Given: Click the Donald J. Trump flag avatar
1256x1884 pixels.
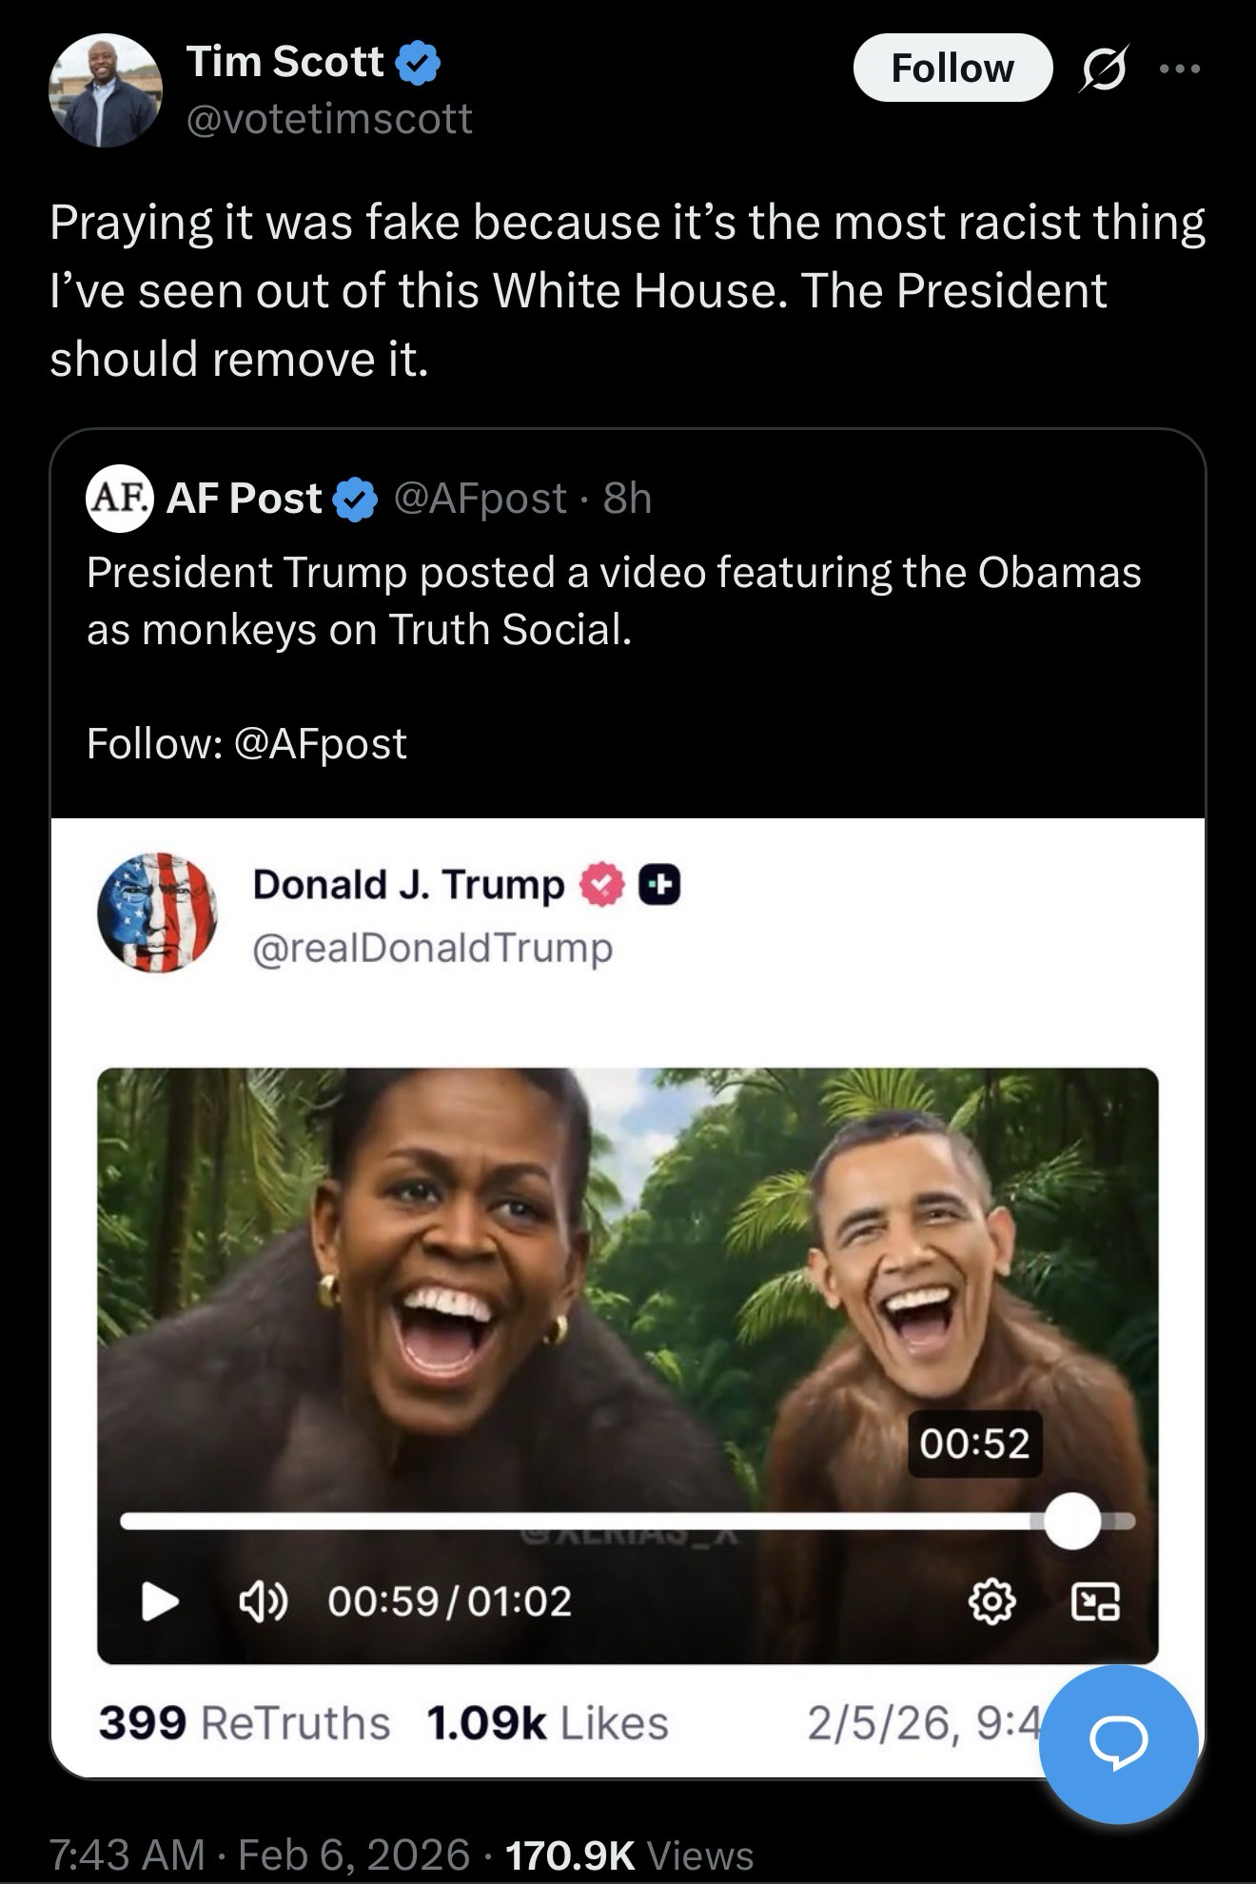Looking at the screenshot, I should pos(157,913).
